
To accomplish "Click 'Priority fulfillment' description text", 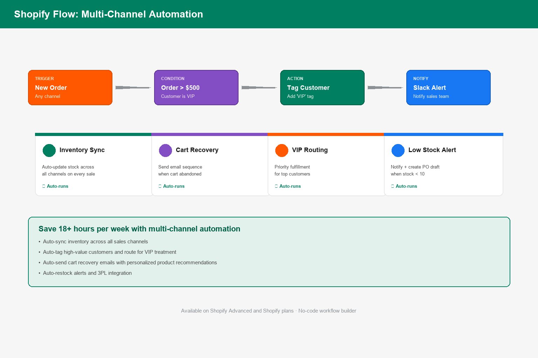I will (292, 167).
